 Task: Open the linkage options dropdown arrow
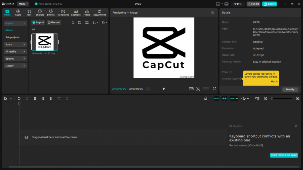237,99
